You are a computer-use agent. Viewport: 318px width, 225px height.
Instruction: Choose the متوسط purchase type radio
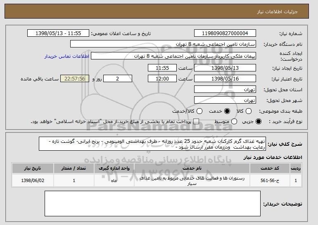pos(234,121)
